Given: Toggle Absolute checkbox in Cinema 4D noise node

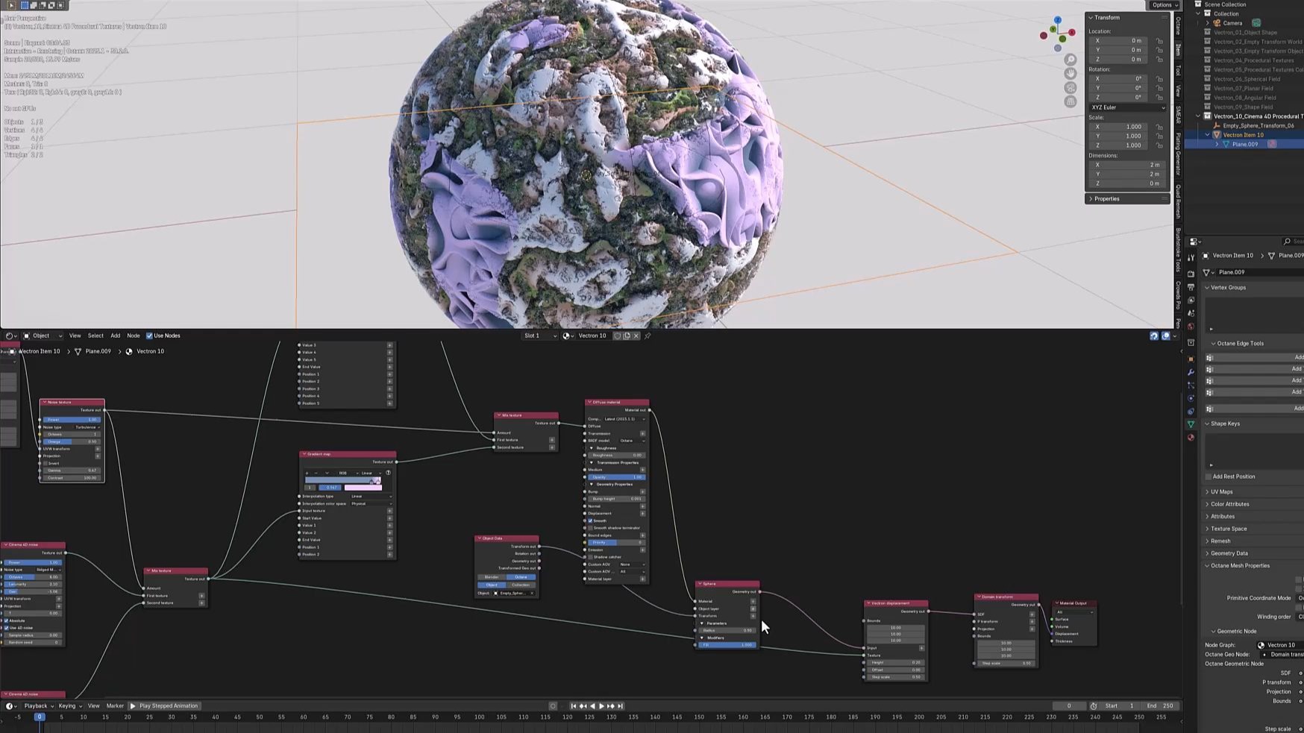Looking at the screenshot, I should point(7,620).
